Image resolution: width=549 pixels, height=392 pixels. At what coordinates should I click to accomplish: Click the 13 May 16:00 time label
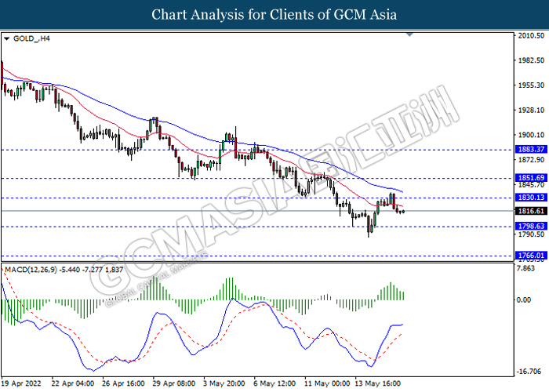coord(378,383)
